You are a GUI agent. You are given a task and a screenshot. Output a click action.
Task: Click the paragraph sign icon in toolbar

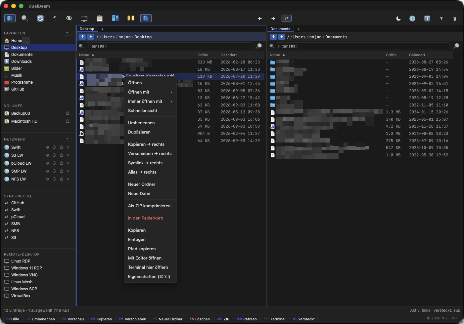pos(454,19)
